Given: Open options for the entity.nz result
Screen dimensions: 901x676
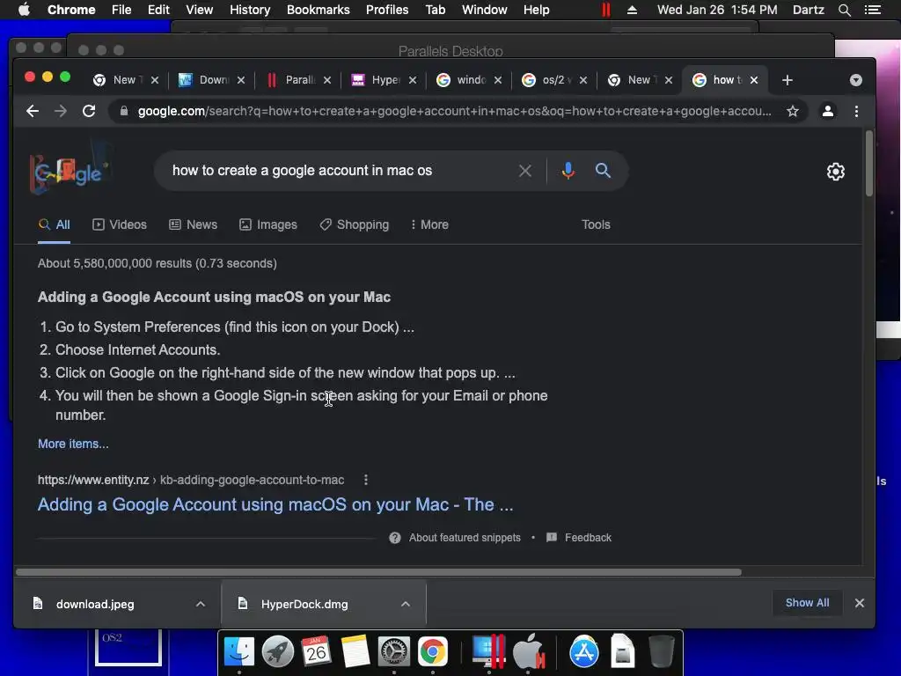Looking at the screenshot, I should pos(365,480).
